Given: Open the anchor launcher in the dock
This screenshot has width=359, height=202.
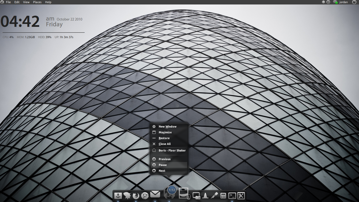Looking at the screenshot, I should pos(118,195).
